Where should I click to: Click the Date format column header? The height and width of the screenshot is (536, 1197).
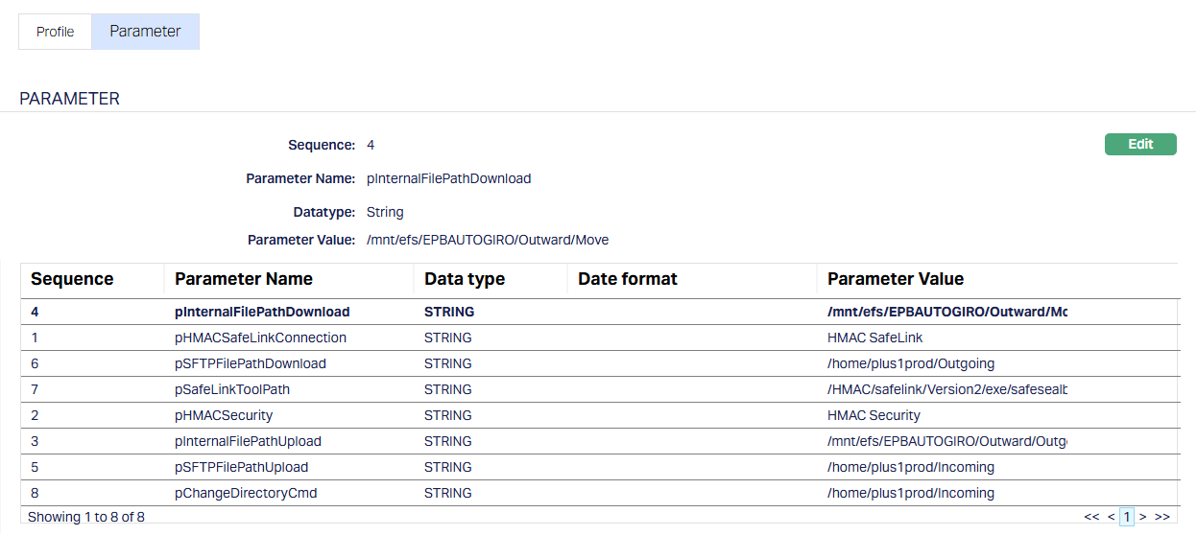(x=628, y=279)
